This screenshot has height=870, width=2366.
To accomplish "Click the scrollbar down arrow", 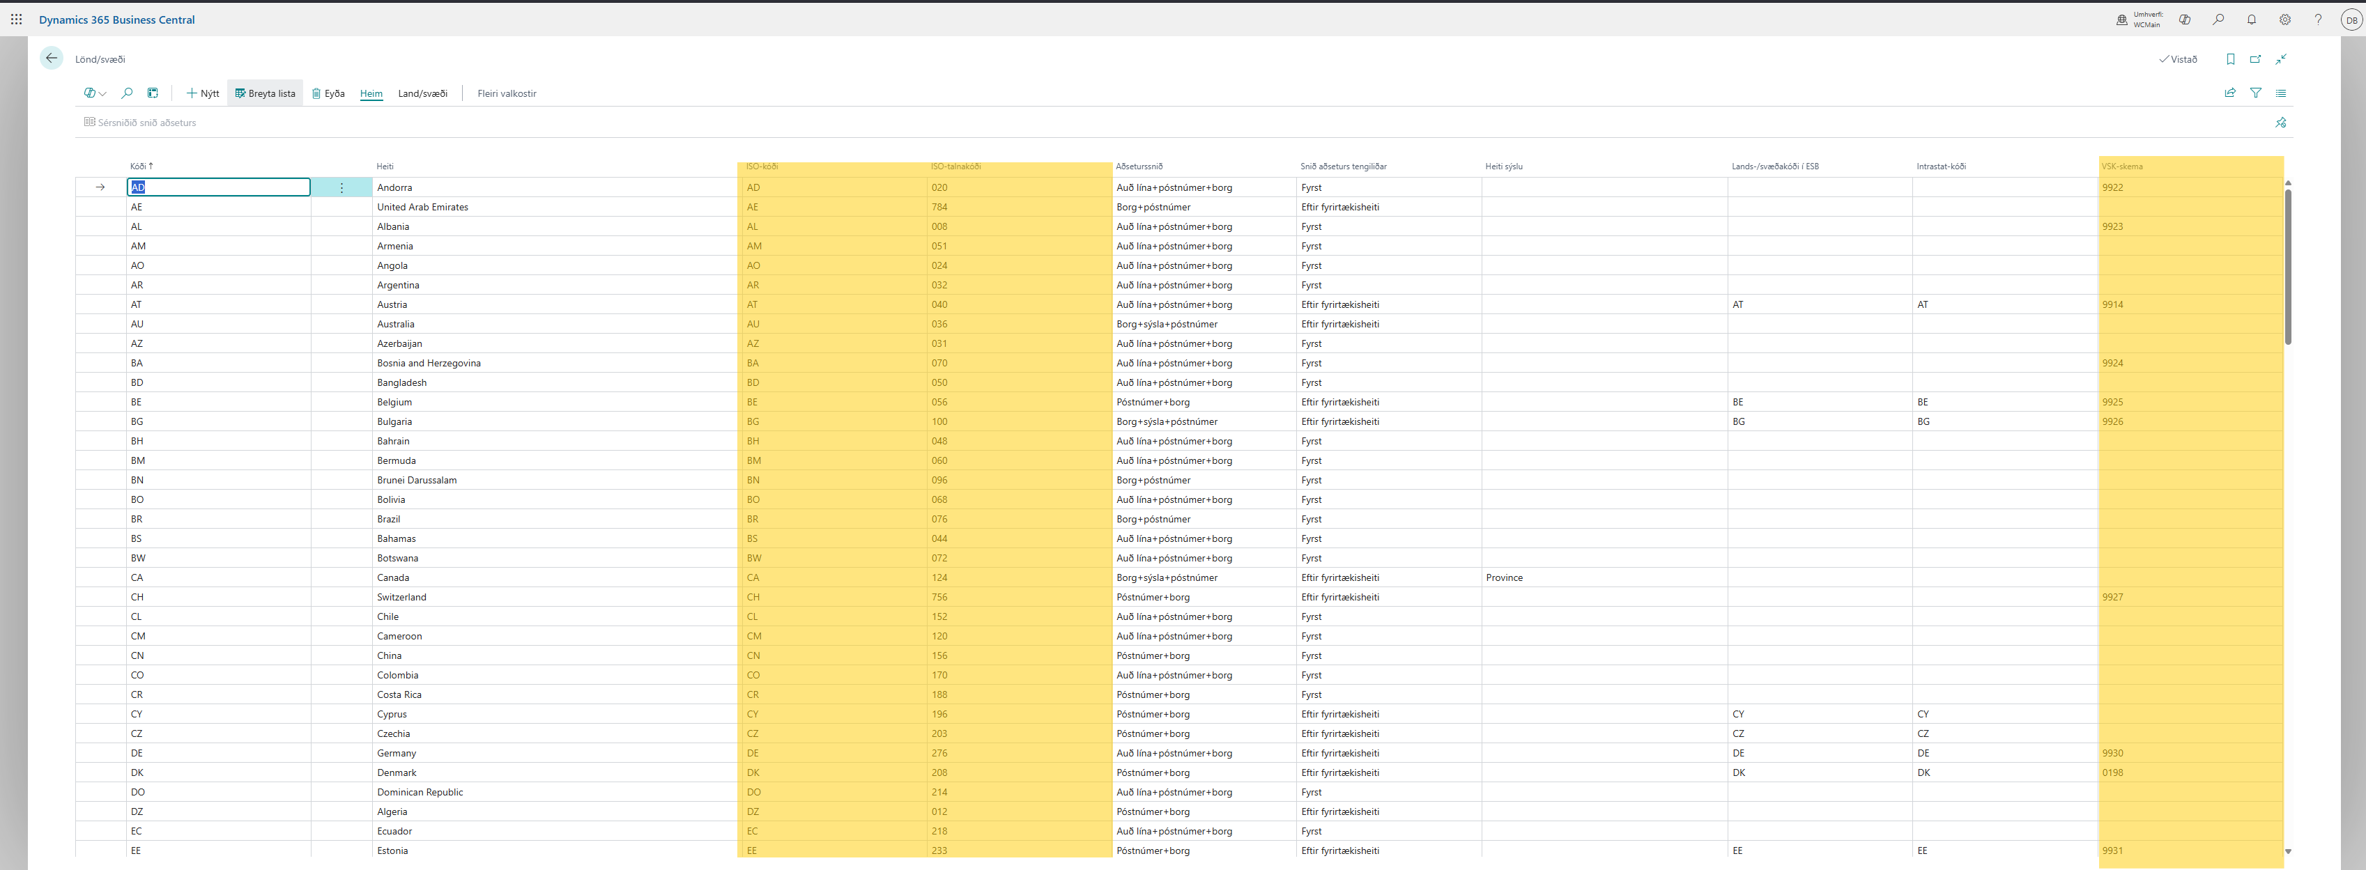I will point(2288,852).
